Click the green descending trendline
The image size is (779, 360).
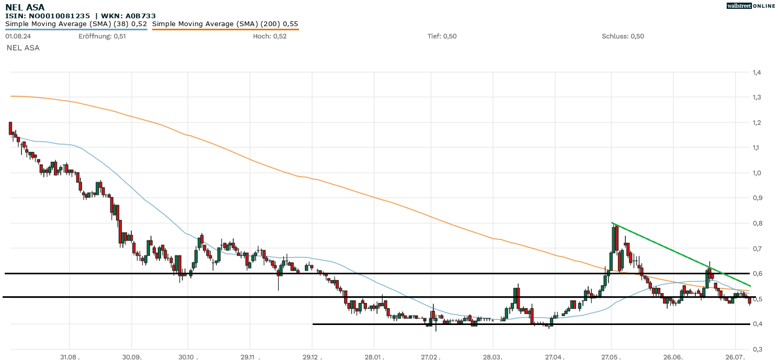[x=681, y=255]
